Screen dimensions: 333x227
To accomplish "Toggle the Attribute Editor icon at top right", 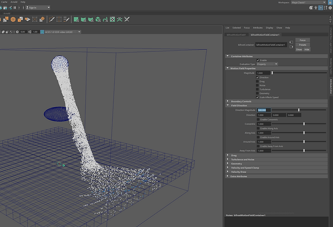I will [320, 8].
